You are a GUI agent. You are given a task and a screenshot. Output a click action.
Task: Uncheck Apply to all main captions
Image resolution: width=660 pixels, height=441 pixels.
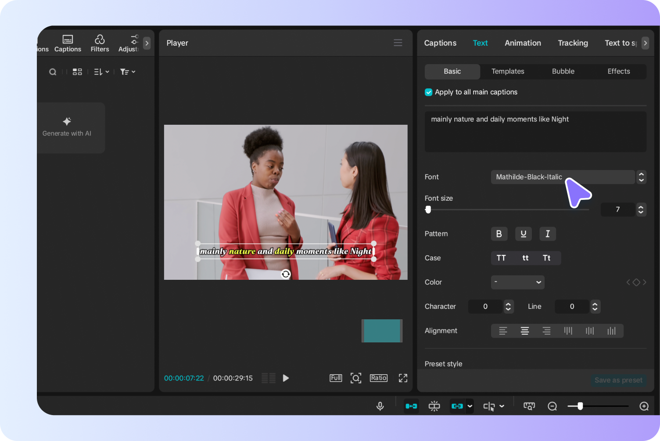pos(428,92)
